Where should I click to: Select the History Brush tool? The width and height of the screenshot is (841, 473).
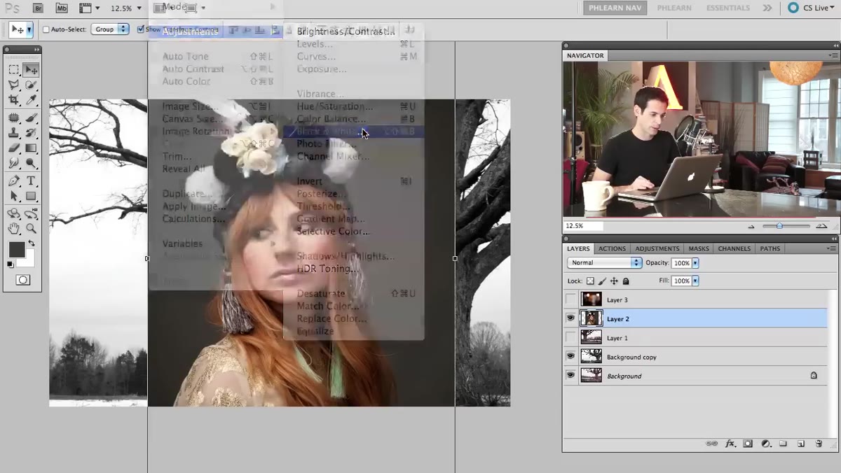(31, 133)
